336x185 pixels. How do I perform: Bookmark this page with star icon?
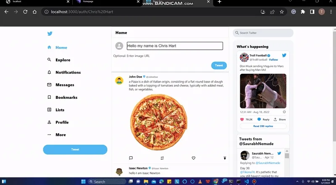click(281, 12)
